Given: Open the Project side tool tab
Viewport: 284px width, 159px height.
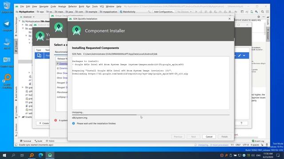Looking at the screenshot, I should [x=16, y=46].
